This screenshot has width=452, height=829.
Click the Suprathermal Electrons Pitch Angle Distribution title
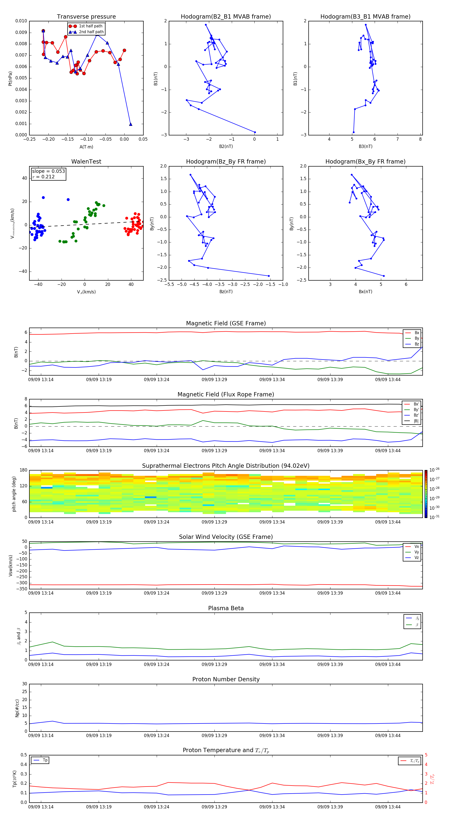(226, 466)
